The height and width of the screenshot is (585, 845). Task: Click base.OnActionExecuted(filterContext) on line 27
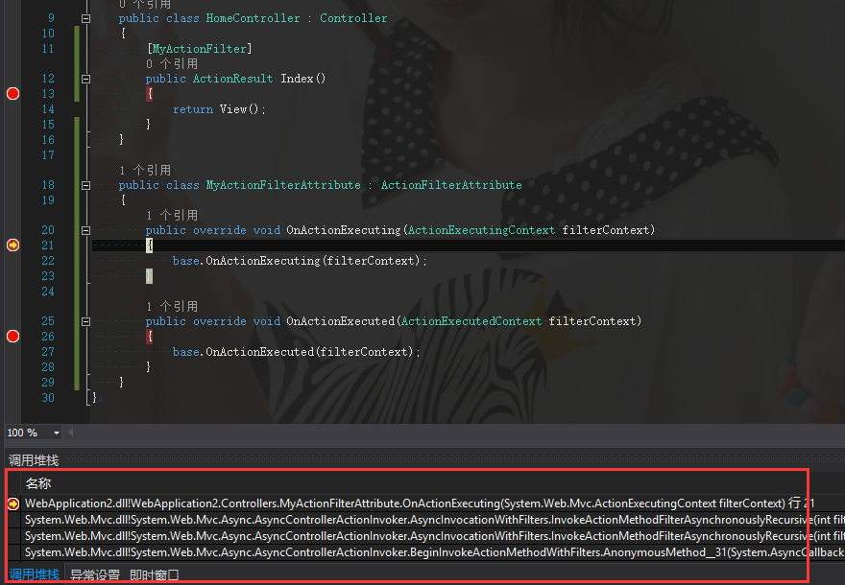pos(297,352)
